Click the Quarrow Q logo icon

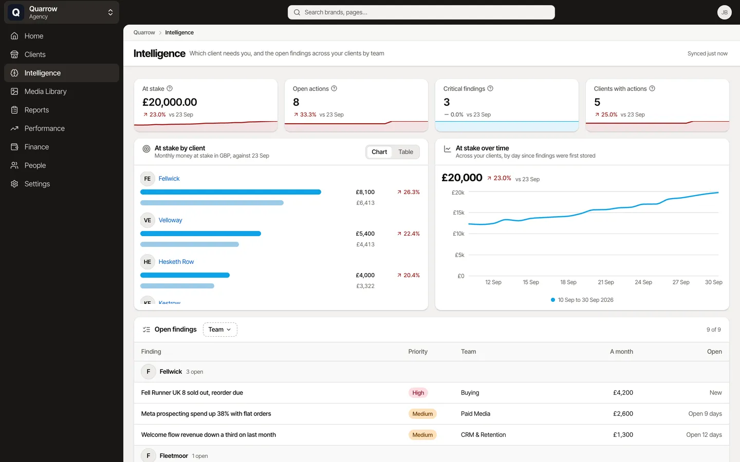coord(16,12)
